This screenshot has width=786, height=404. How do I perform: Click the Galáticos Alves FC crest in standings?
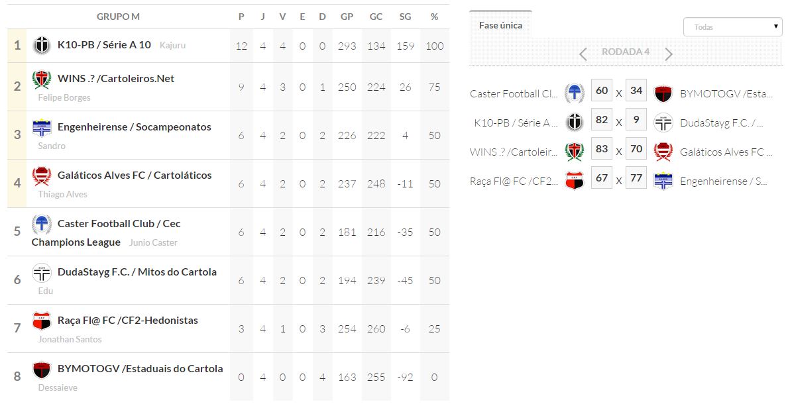42,176
